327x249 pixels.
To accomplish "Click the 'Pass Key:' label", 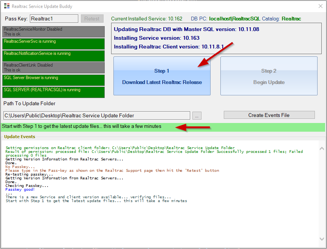I will point(16,19).
